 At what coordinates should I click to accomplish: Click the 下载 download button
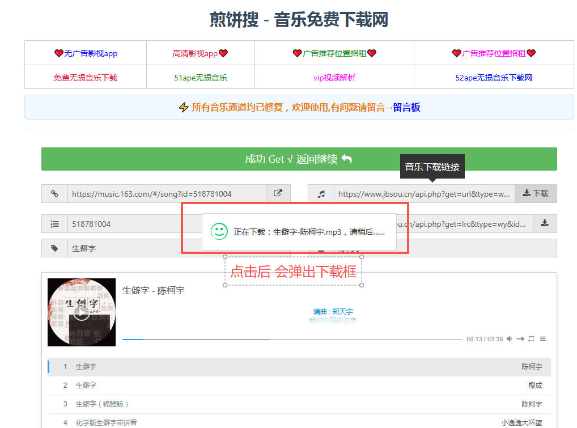(x=535, y=193)
